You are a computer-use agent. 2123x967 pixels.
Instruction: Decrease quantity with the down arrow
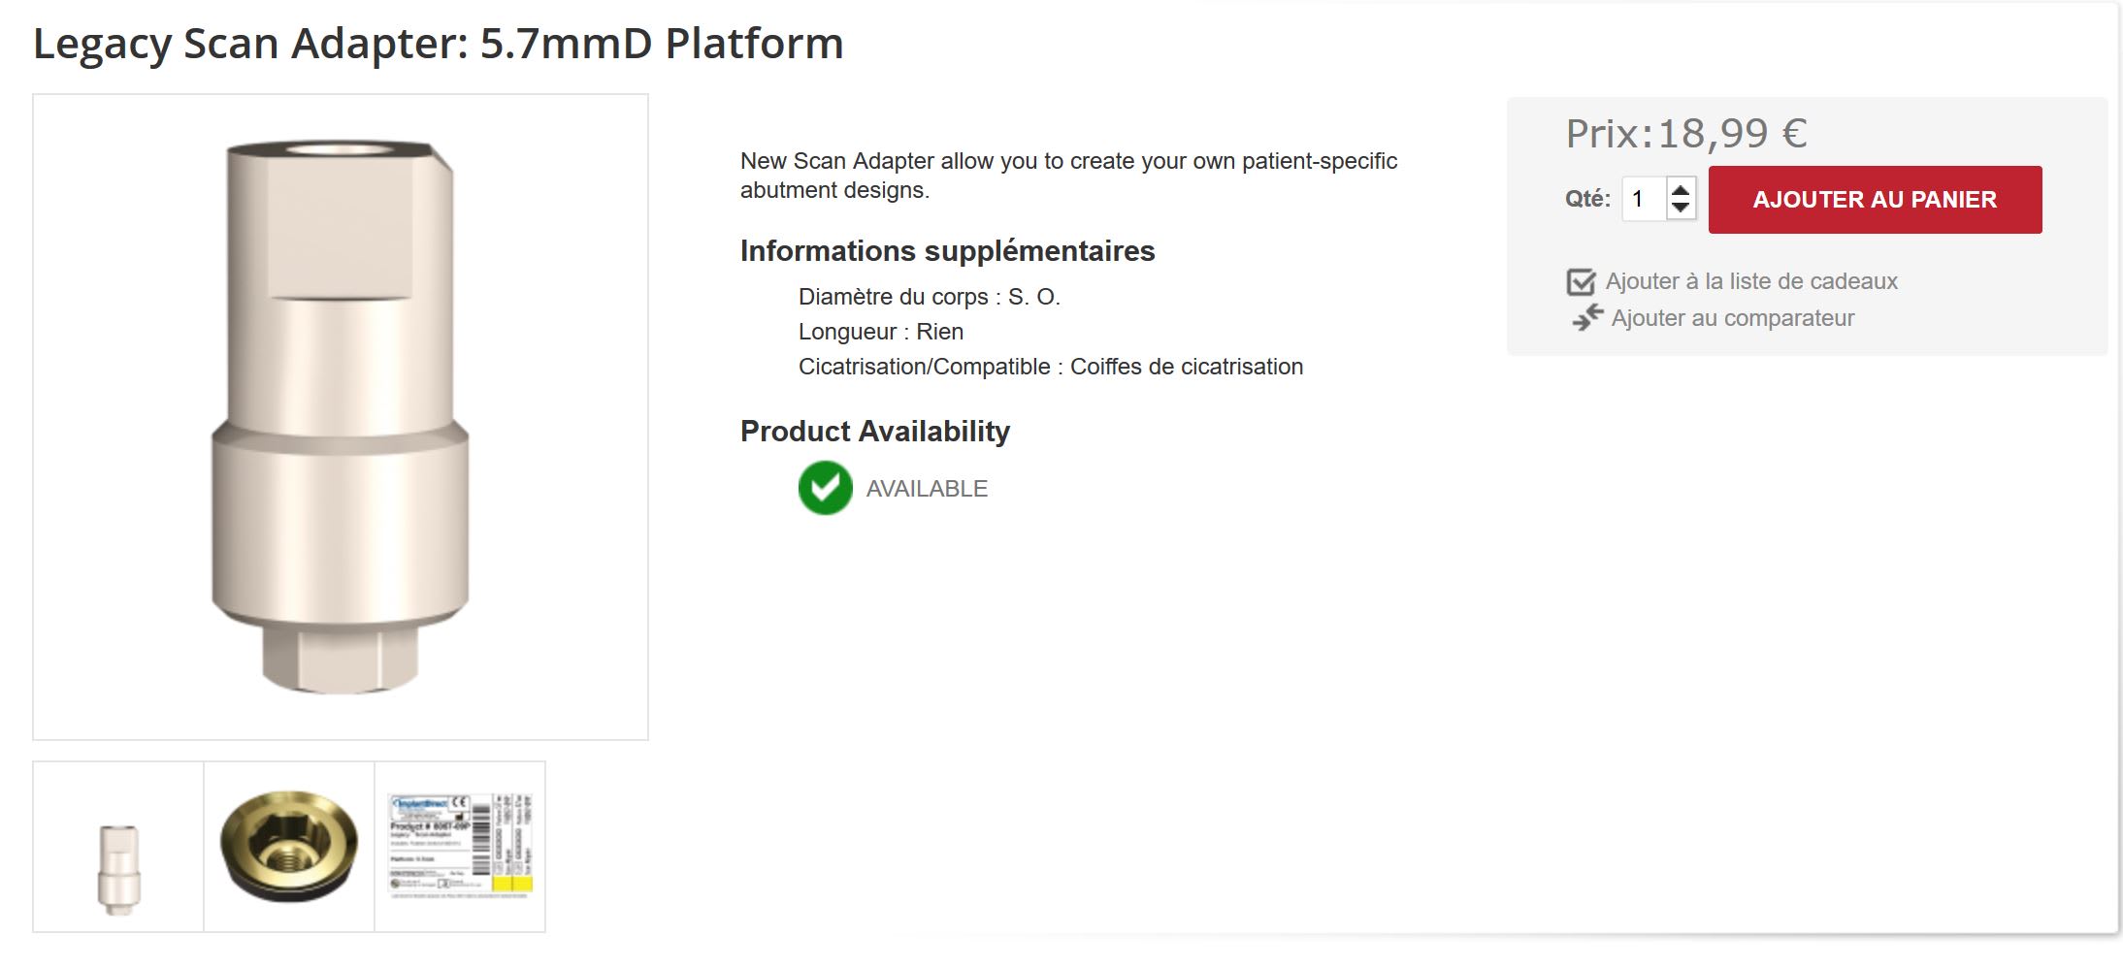(1681, 209)
